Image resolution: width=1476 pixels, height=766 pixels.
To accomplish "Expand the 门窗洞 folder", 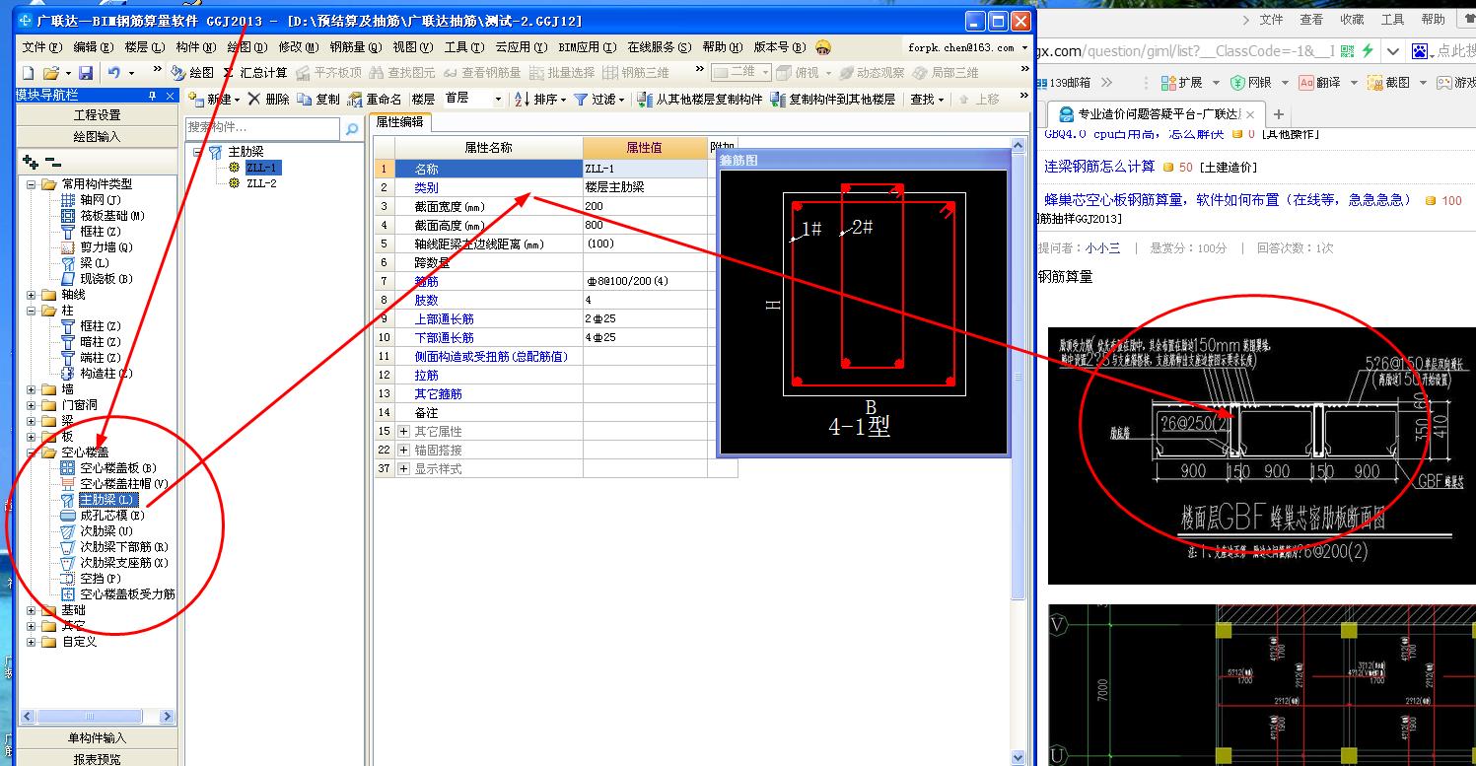I will tap(31, 405).
